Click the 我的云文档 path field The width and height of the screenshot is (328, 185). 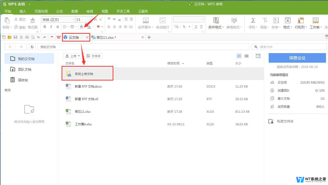tap(144, 47)
